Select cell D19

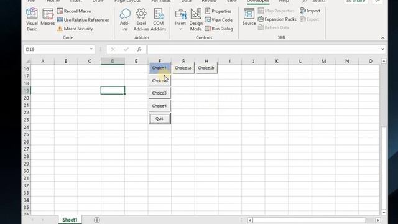point(113,90)
